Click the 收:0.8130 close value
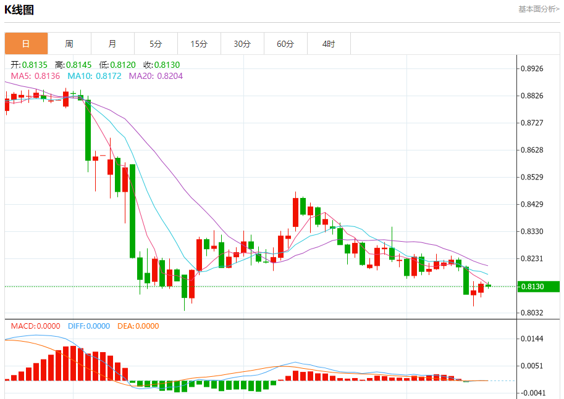This screenshot has width=564, height=399. click(161, 65)
